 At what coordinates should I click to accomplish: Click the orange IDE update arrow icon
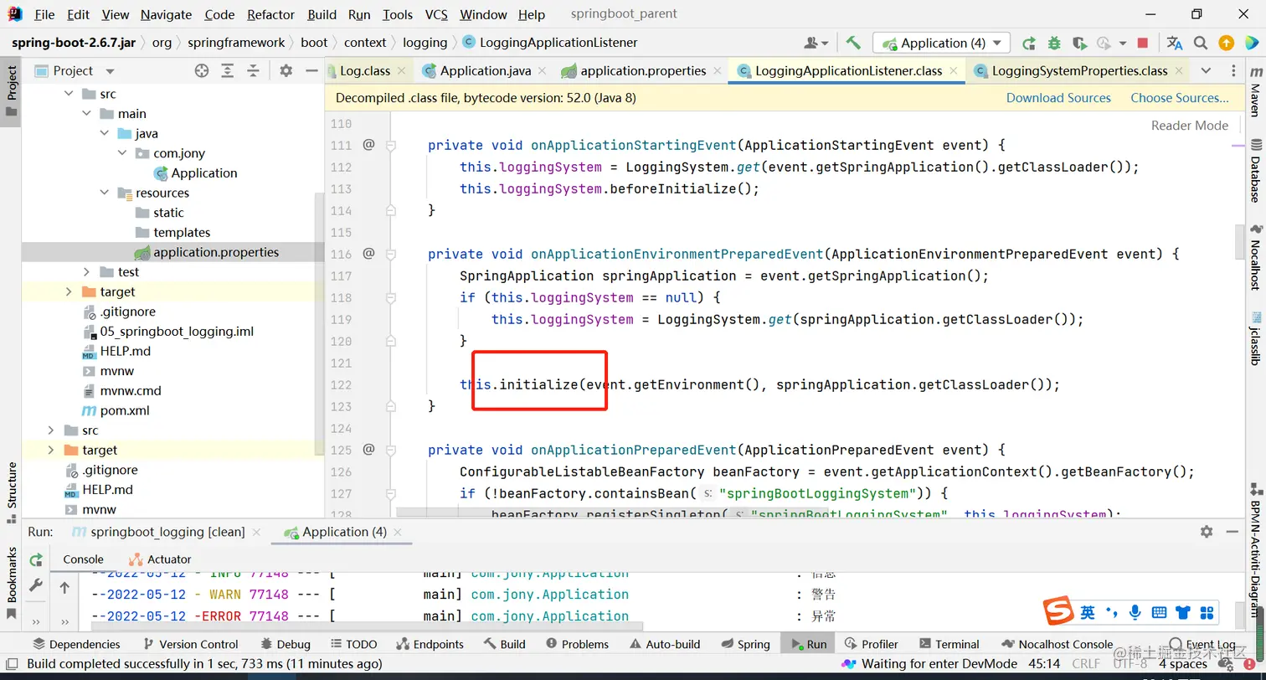click(x=1226, y=43)
